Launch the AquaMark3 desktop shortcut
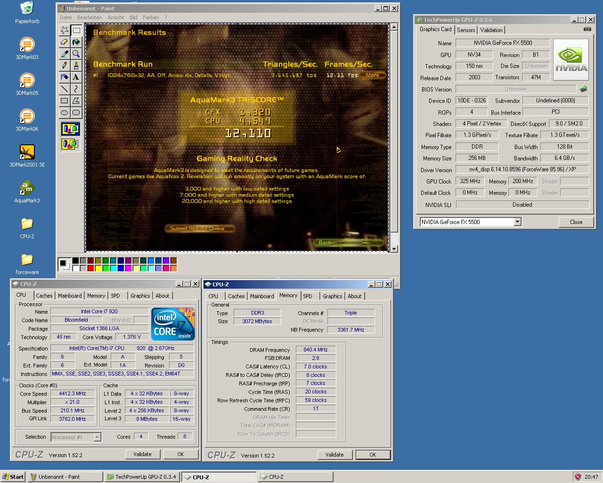Image resolution: width=603 pixels, height=483 pixels. 27,192
